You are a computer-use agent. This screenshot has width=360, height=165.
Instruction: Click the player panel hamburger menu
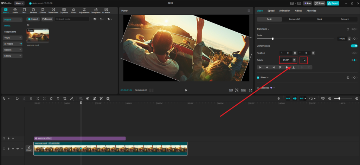(249, 11)
